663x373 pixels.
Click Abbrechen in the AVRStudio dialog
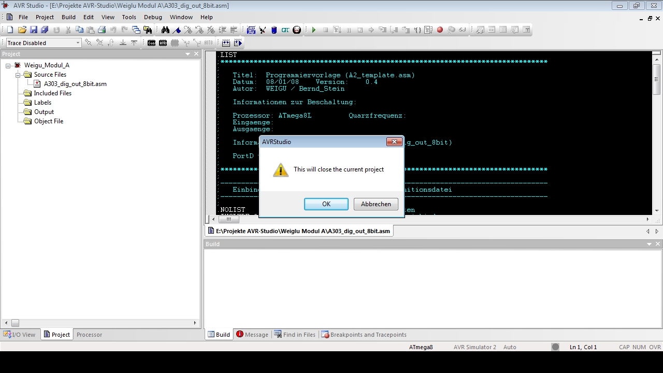click(x=376, y=204)
